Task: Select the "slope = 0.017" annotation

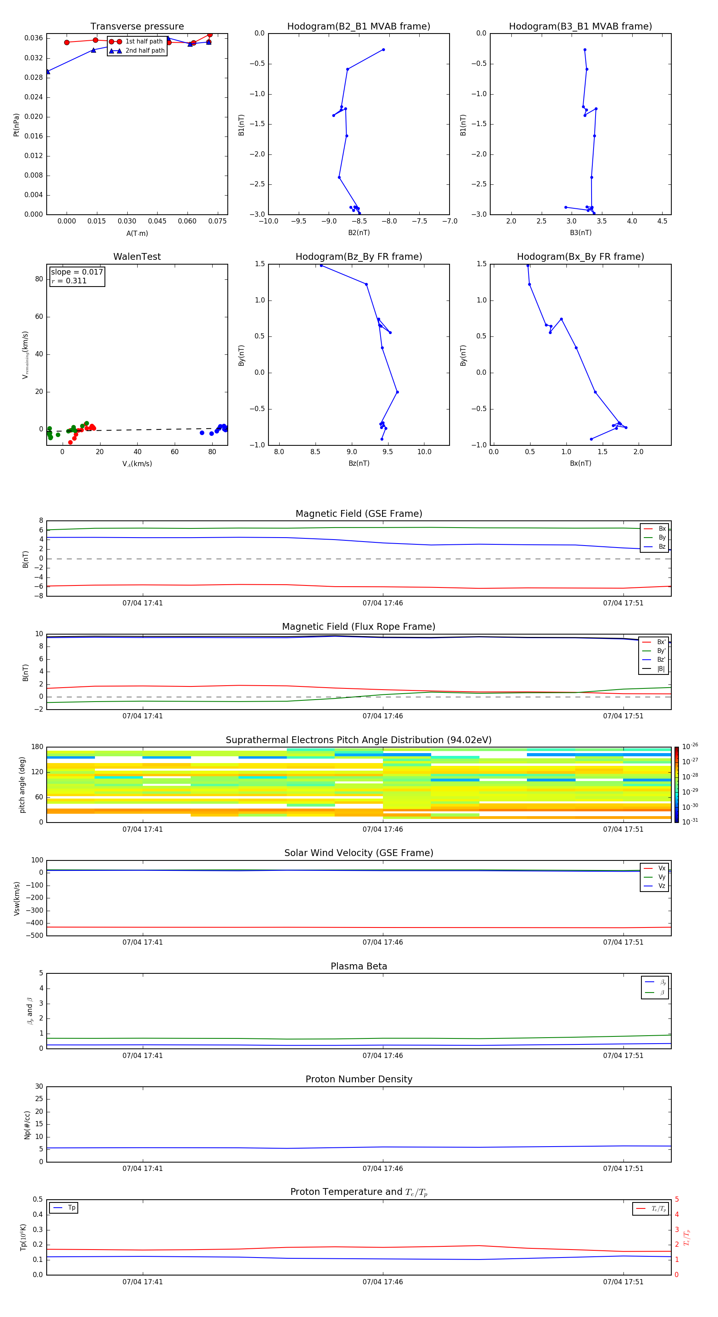Action: pyautogui.click(x=77, y=272)
